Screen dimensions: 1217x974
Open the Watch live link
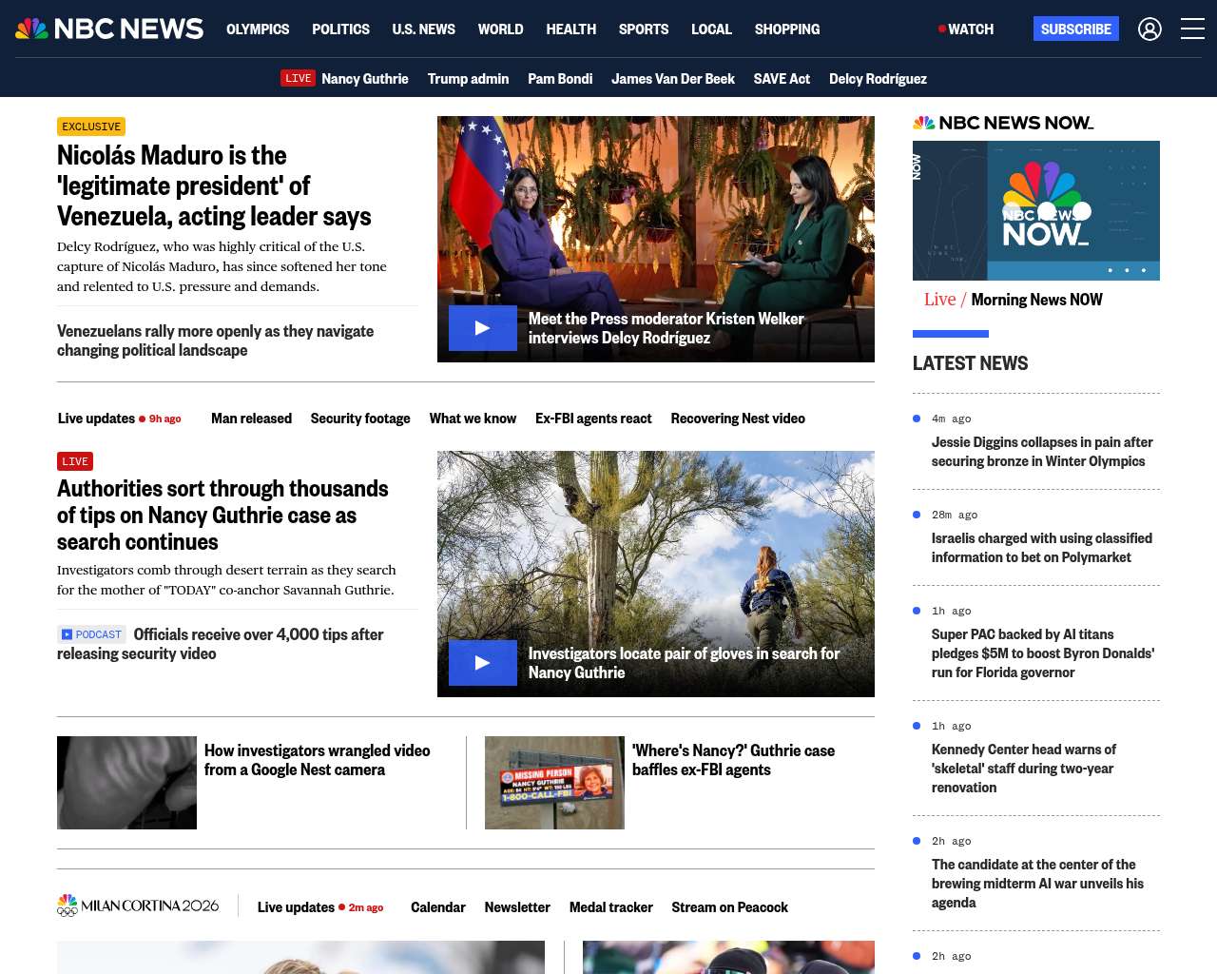[x=966, y=29]
